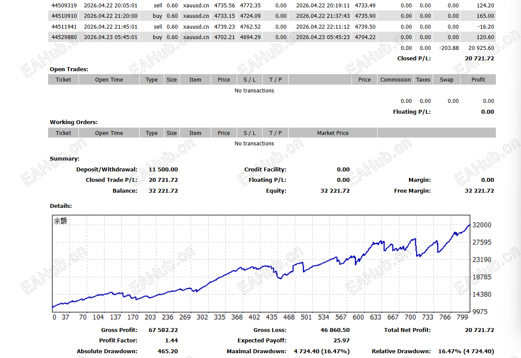Click the Market Price column header
Viewport: 521px width, 358px height.
pos(333,133)
